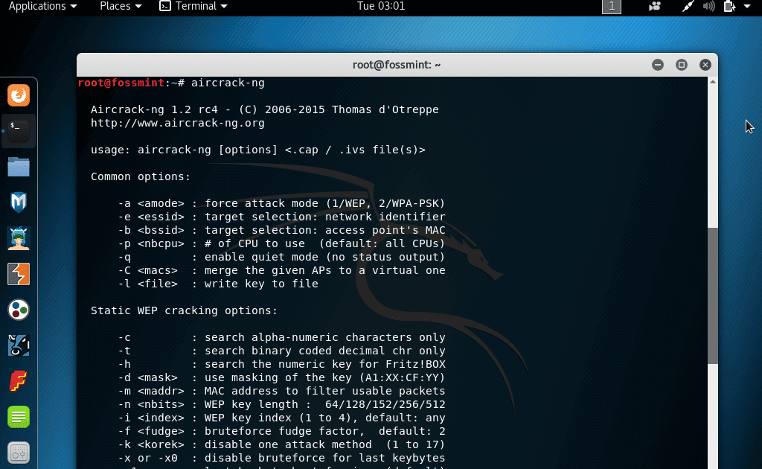This screenshot has height=469, width=762.
Task: Click the '-h' Fritz!BOX line
Action: pos(281,364)
